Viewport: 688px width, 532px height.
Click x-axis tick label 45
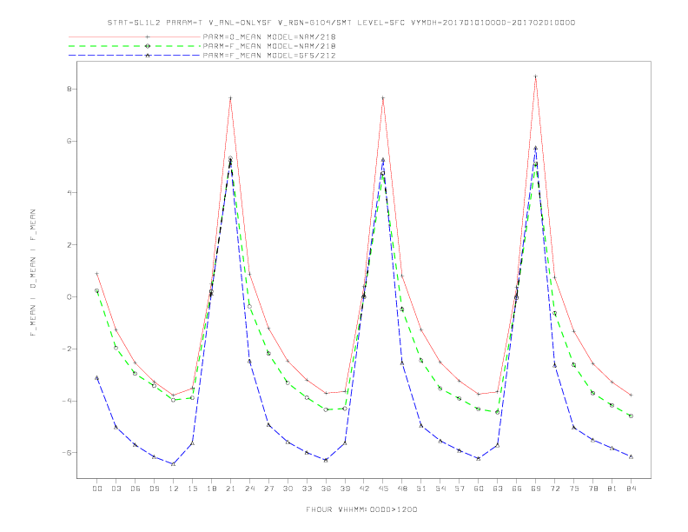point(383,489)
